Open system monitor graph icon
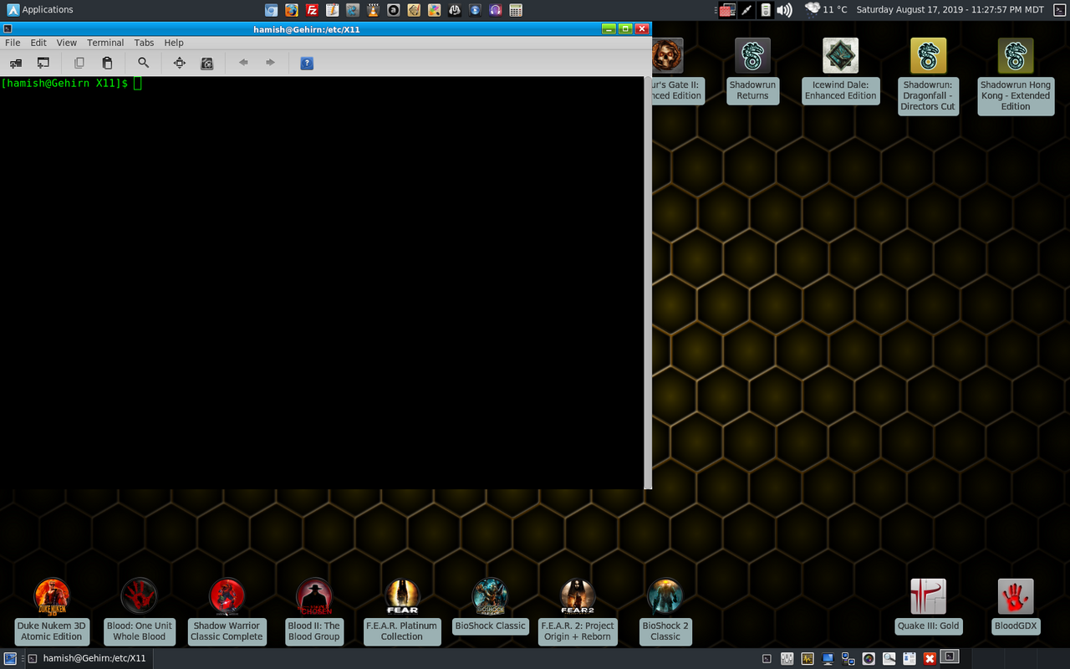 (808, 659)
